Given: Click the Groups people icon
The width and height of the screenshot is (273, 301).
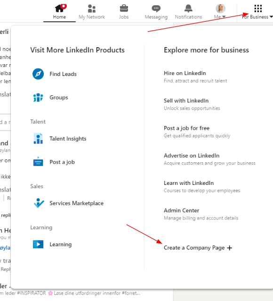Looking at the screenshot, I should point(38,98).
